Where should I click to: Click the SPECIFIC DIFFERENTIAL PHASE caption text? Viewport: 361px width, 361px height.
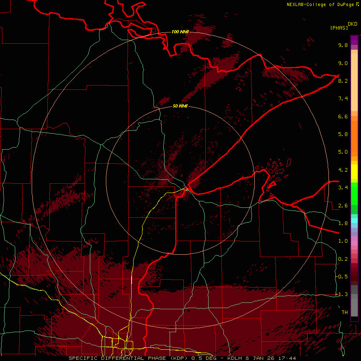[x=117, y=358]
